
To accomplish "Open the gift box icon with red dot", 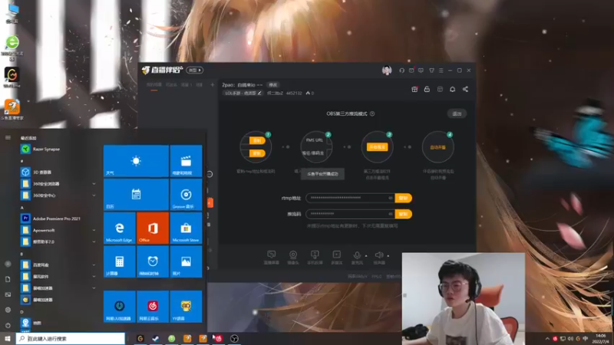I will point(414,89).
